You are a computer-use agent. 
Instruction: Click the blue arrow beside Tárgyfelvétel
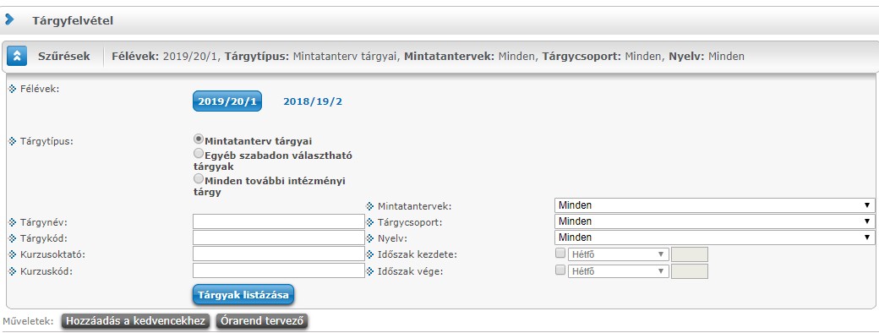point(9,20)
